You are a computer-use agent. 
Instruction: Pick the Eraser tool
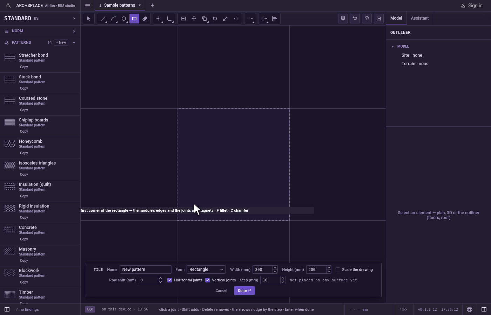click(x=145, y=19)
